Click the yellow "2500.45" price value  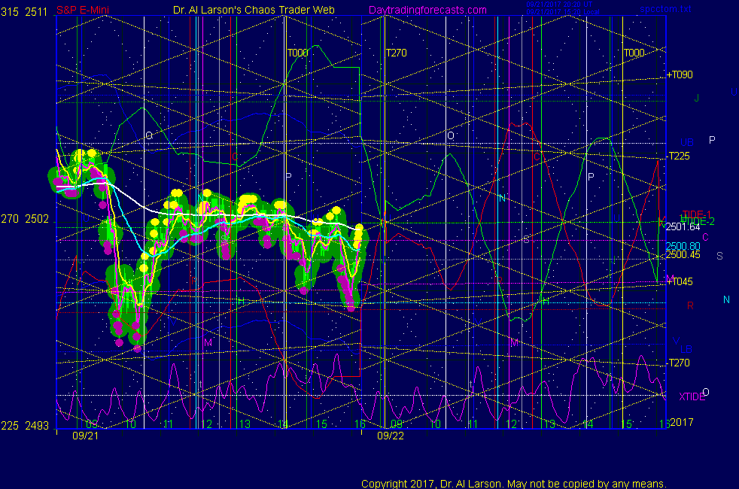(x=683, y=255)
